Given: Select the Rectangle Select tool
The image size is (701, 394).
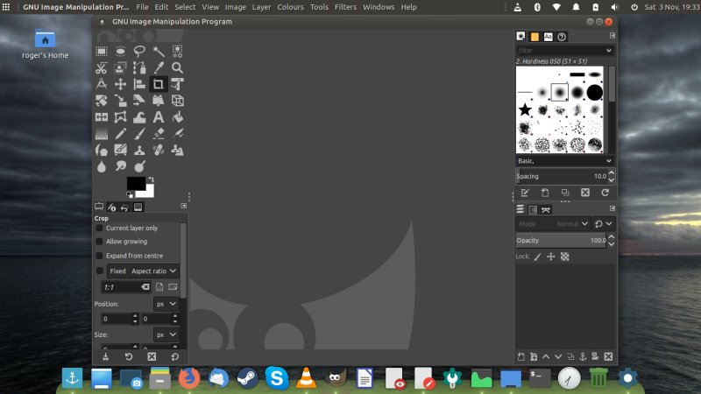Looking at the screenshot, I should coord(102,51).
